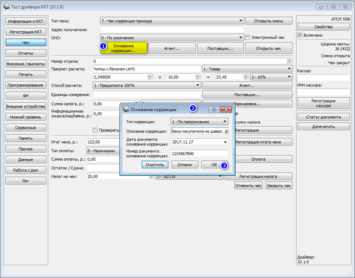Expand the Способ расчета dropdown
The image size is (355, 278).
pyautogui.click(x=147, y=86)
